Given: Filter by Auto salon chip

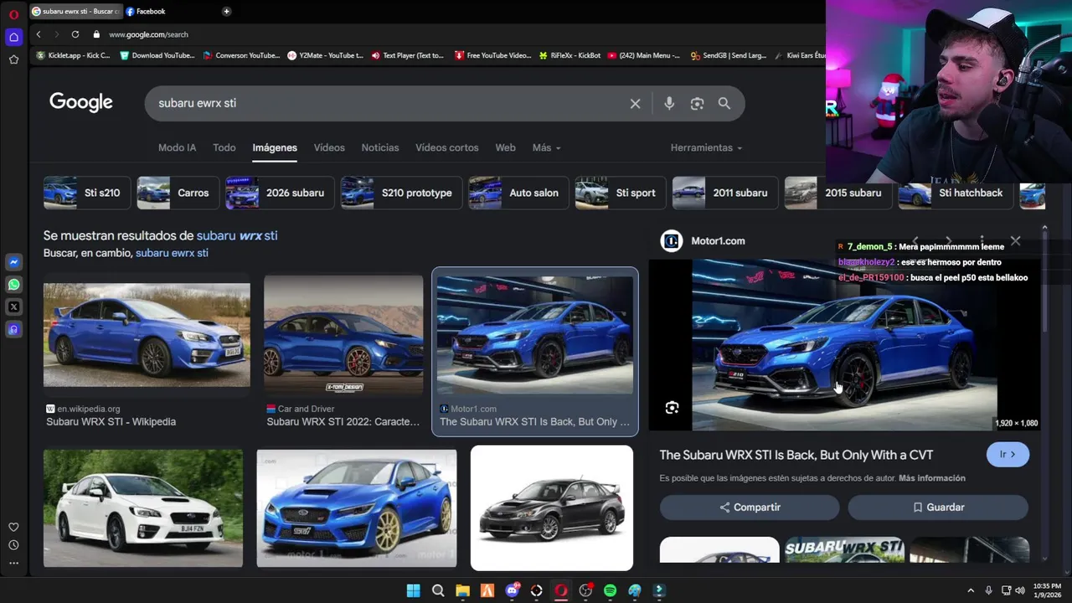Looking at the screenshot, I should [518, 193].
